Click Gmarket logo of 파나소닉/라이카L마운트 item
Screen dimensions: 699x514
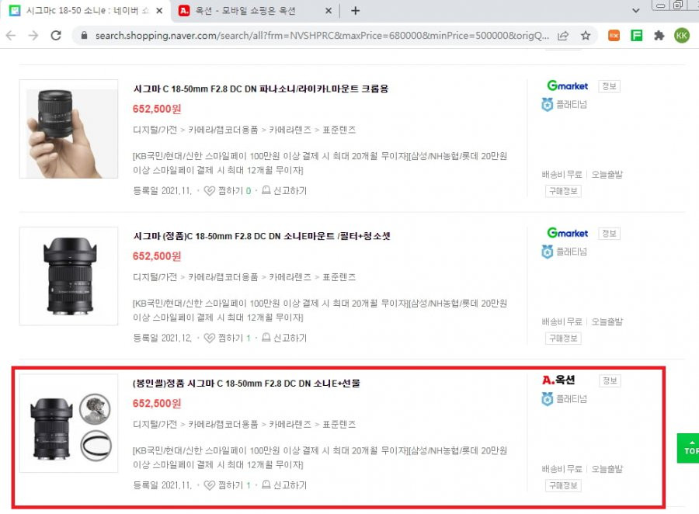click(568, 85)
